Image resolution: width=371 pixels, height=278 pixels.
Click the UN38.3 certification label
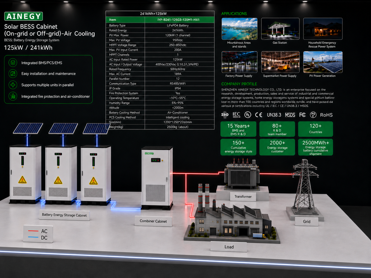274,115
